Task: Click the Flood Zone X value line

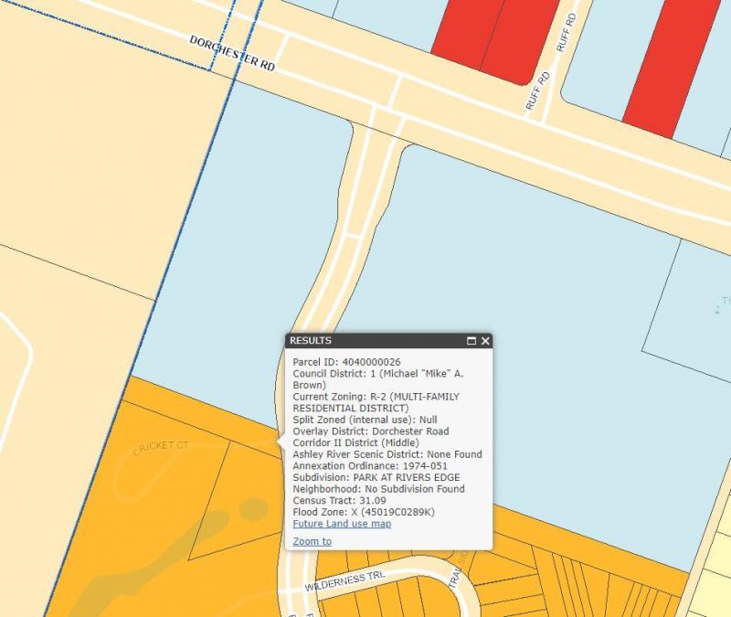Action: (363, 512)
